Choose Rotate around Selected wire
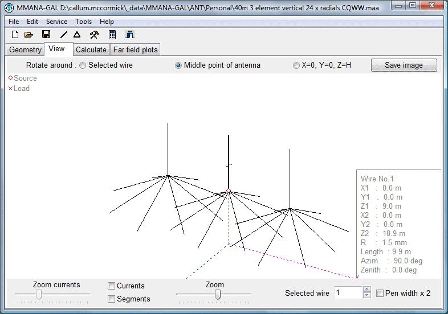Screen dimensions: 448x314 coord(83,65)
